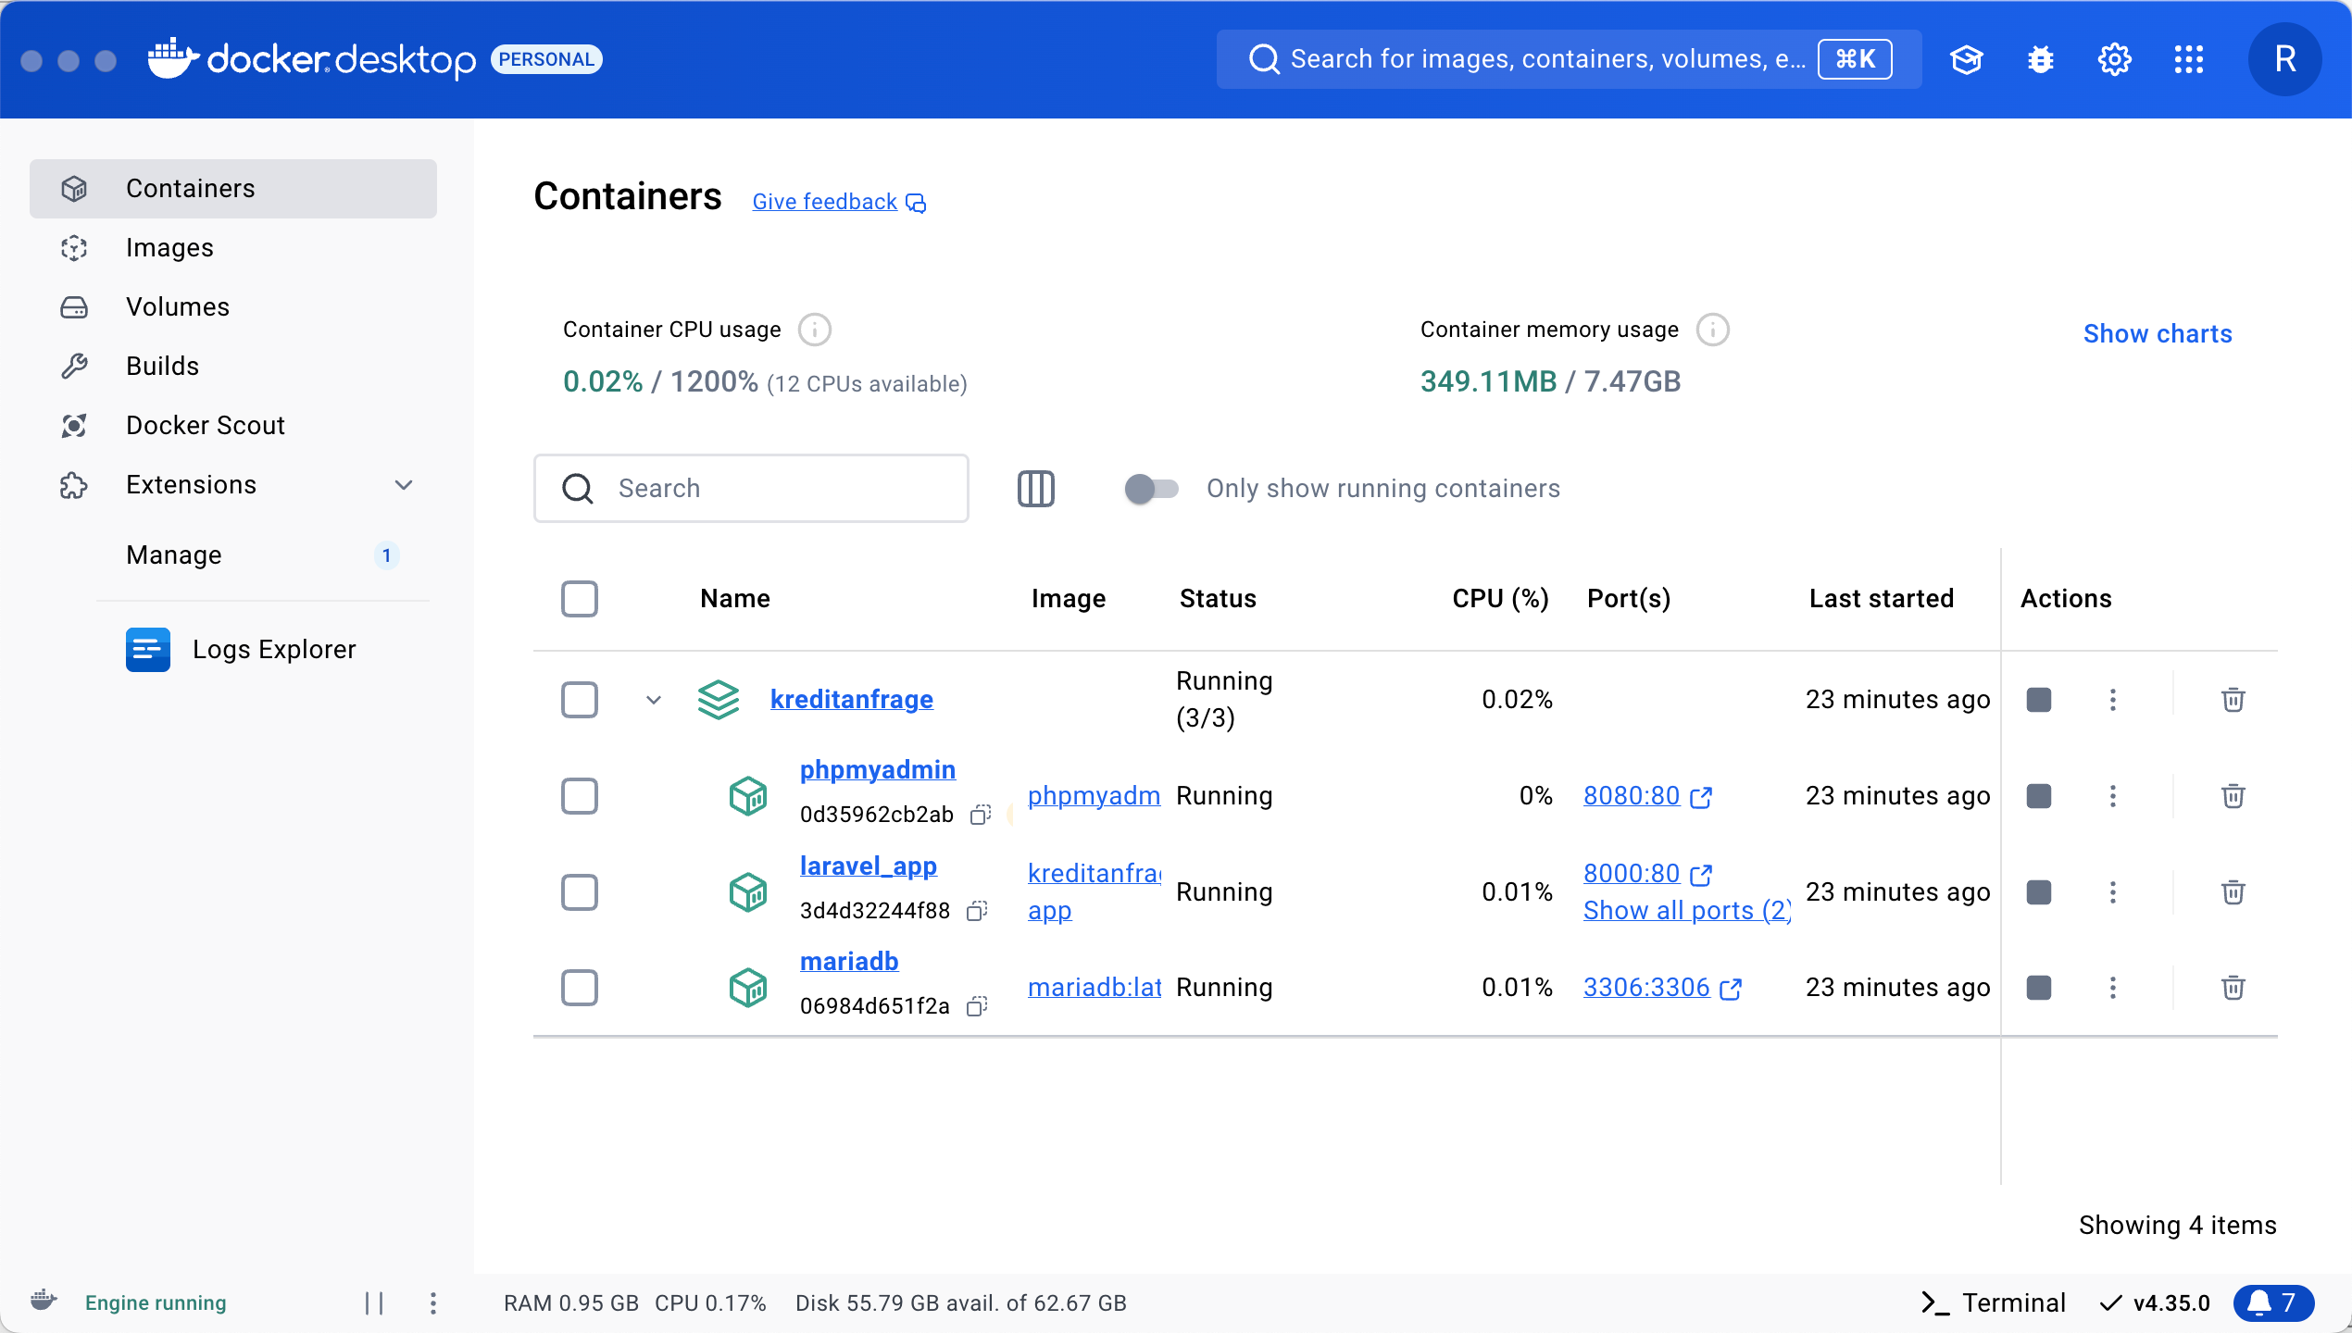The image size is (2352, 1333).
Task: Open the notifications bell showing 7
Action: point(2273,1303)
